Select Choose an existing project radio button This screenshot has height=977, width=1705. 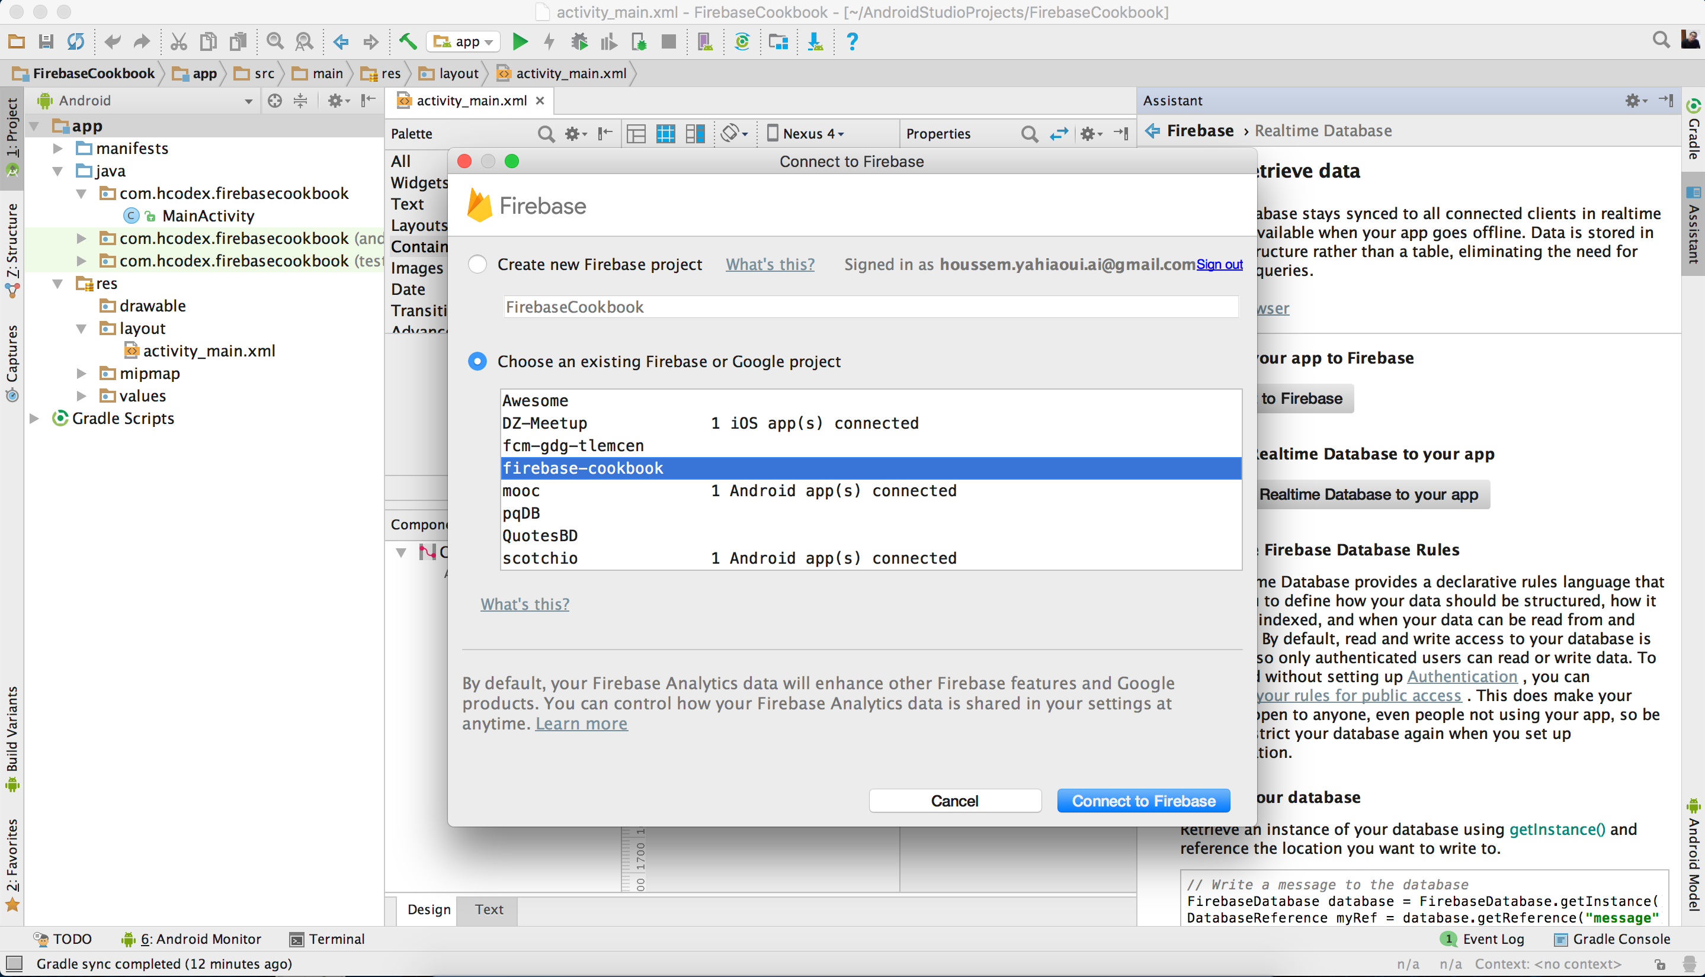477,361
